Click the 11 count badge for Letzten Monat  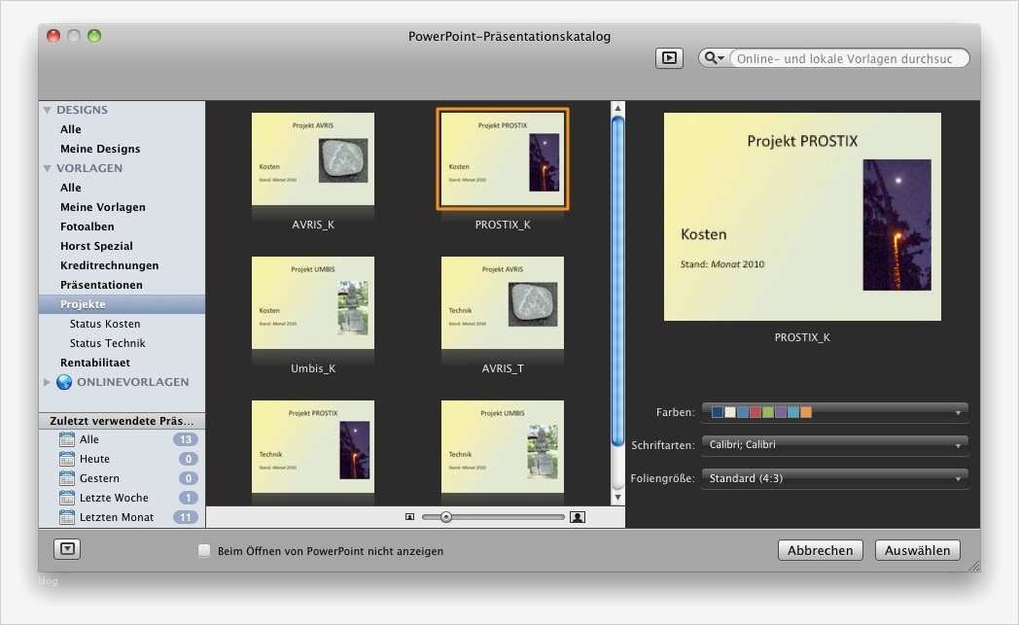point(186,517)
